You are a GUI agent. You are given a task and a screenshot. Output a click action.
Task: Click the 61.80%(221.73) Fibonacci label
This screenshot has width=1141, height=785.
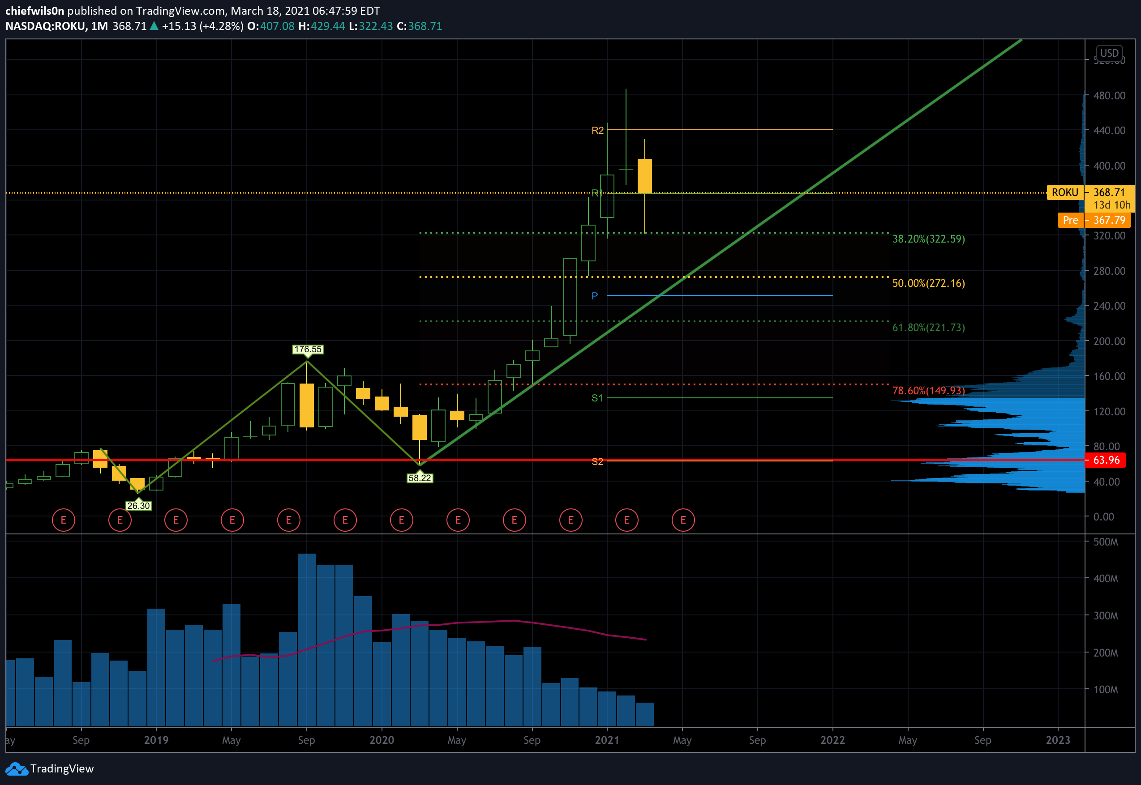click(x=928, y=328)
